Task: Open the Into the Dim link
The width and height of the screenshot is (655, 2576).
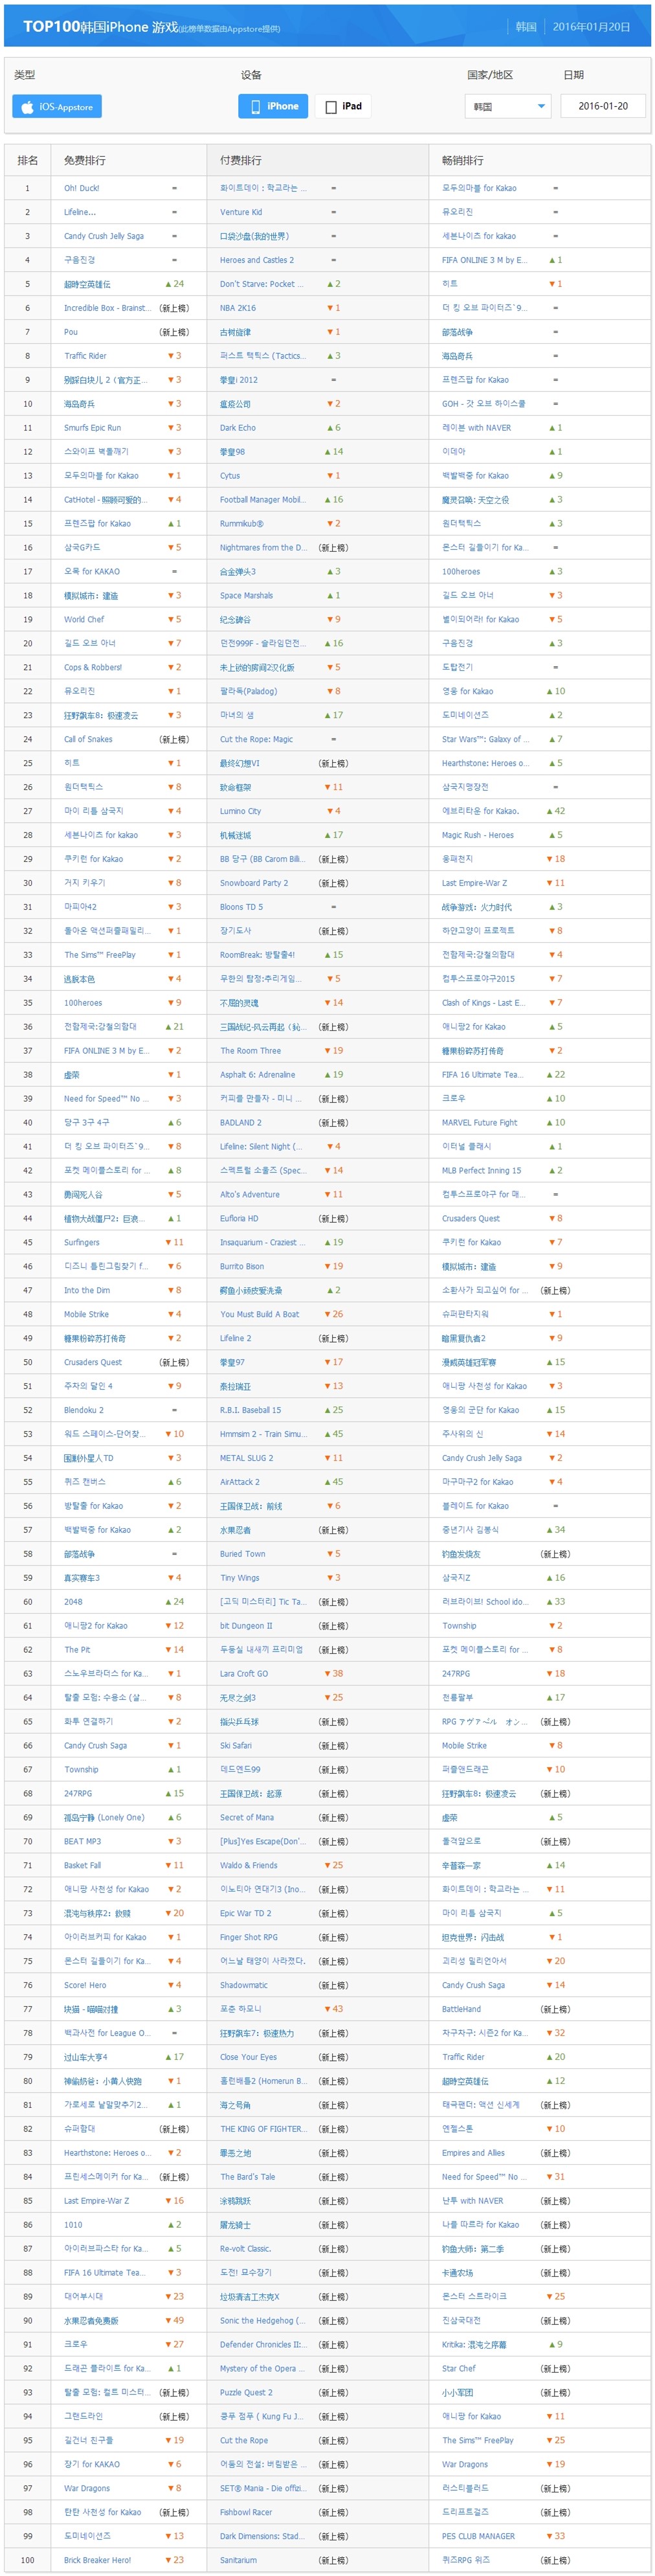Action: pos(87,1291)
